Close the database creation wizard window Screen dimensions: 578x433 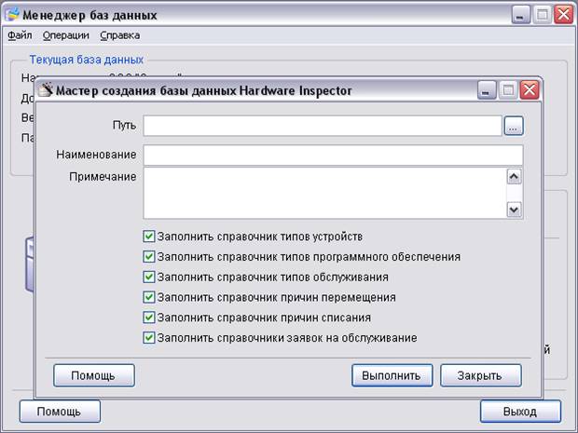[x=530, y=90]
